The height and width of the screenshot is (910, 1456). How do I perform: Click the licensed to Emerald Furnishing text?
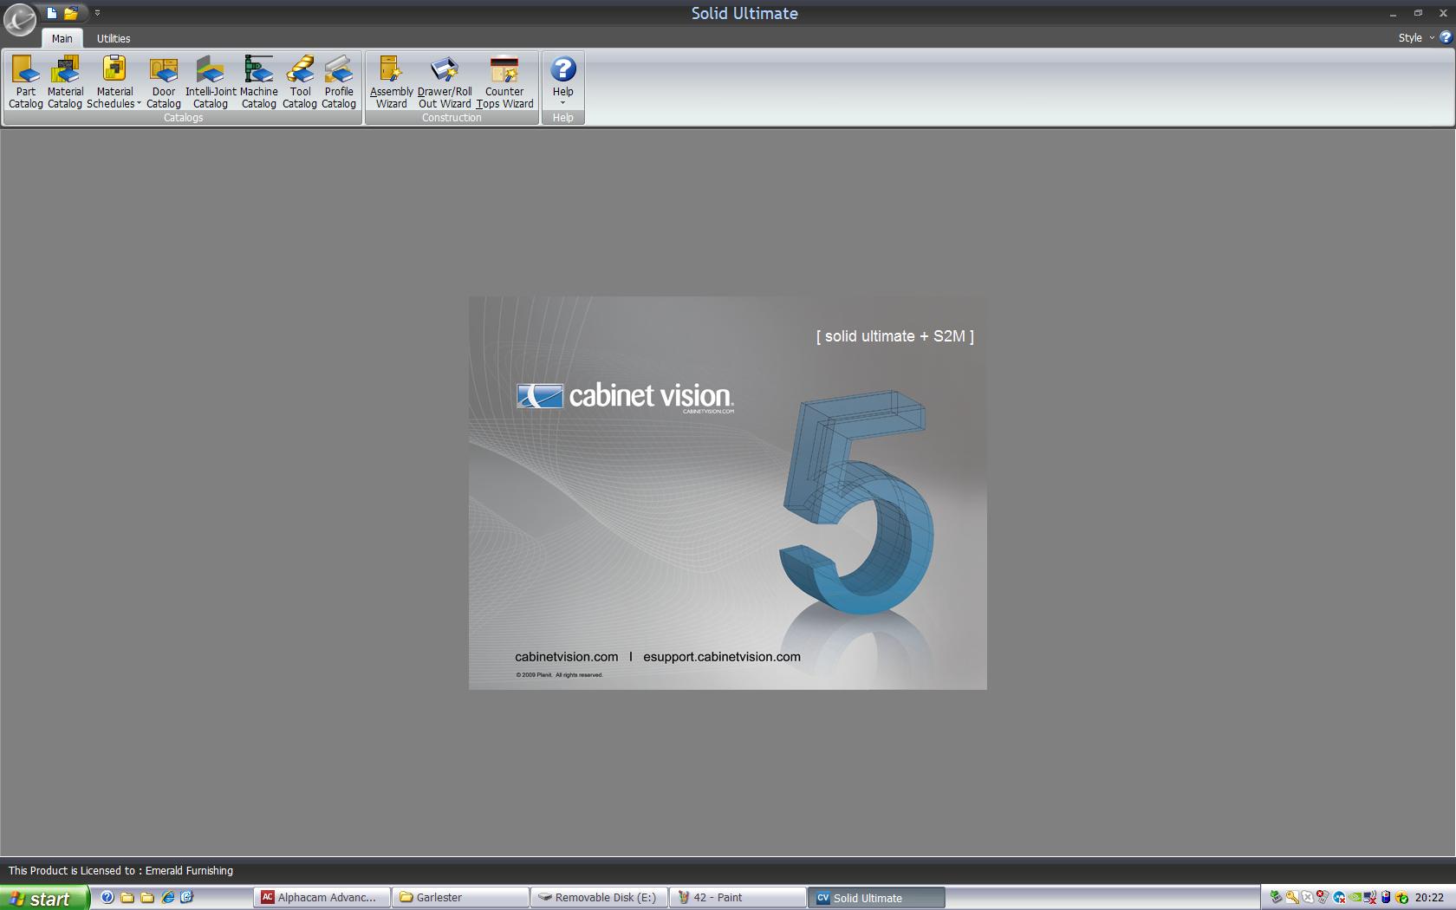click(x=120, y=870)
